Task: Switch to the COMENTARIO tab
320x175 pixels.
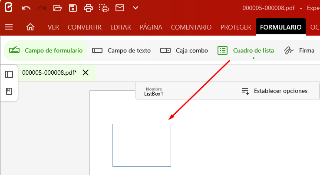Action: [x=191, y=27]
